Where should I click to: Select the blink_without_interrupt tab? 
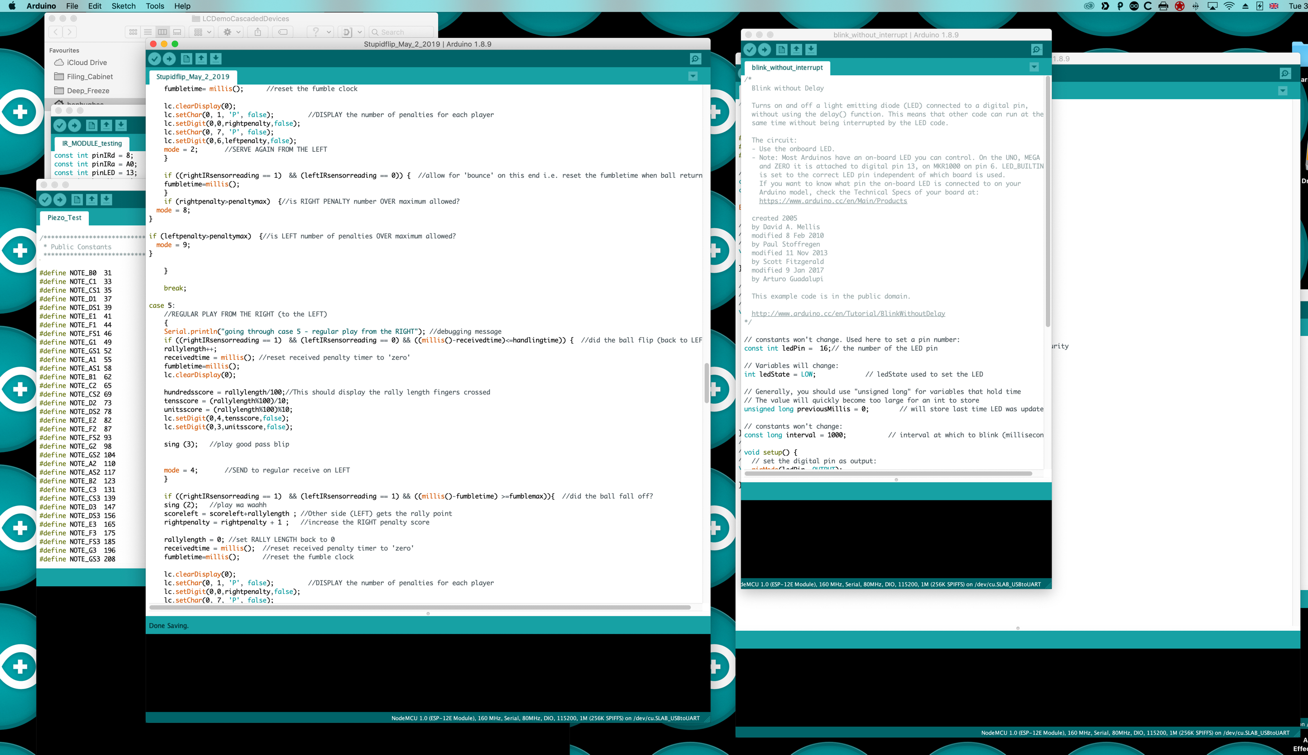[787, 67]
